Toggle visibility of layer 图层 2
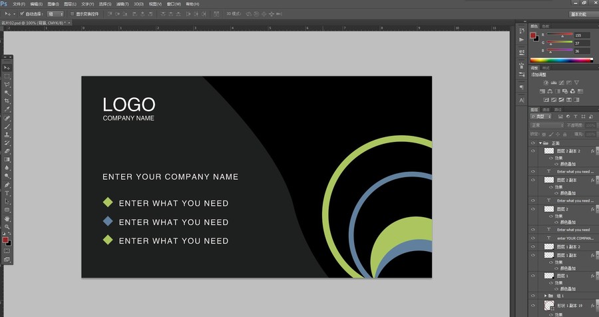599x317 pixels. pos(533,209)
